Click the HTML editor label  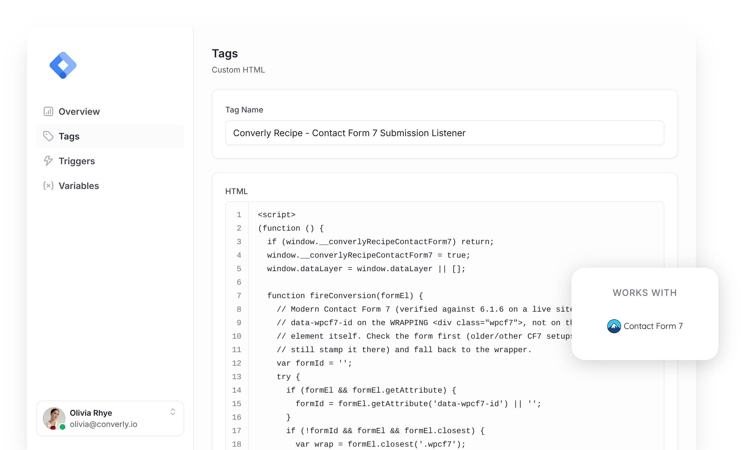236,191
